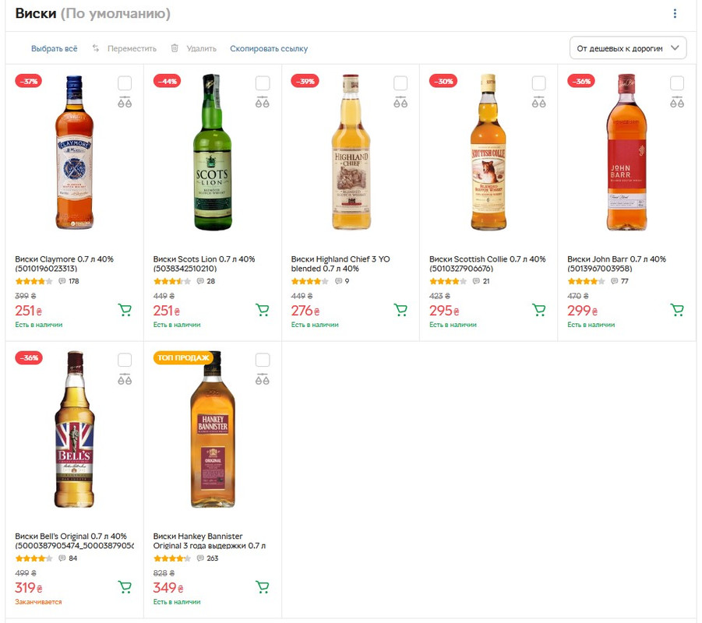Open Hankey Bannister reviews via comment icon
This screenshot has height=623, width=702.
tap(200, 558)
